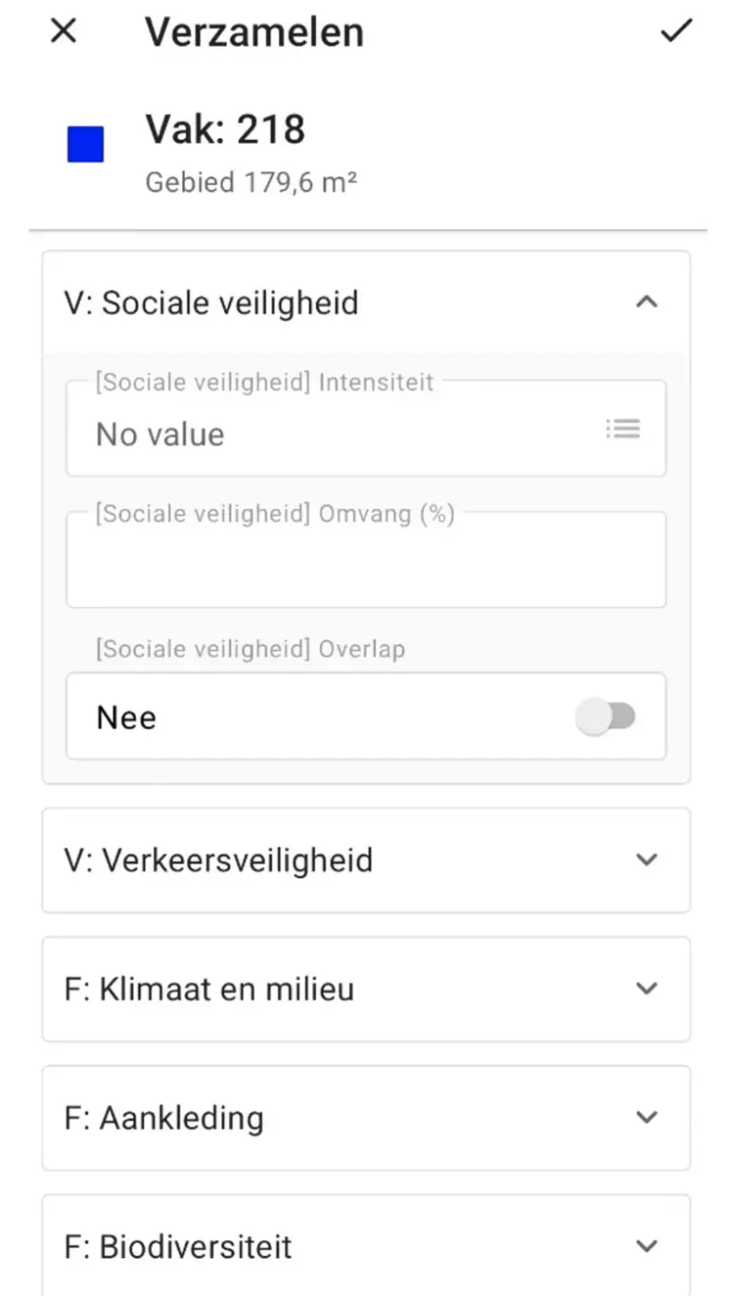Image resolution: width=729 pixels, height=1296 pixels.
Task: Tap the 'V: Sociale veiligheid' header title
Action: 211,303
